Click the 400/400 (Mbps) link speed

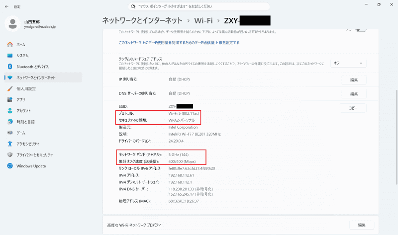click(x=182, y=161)
